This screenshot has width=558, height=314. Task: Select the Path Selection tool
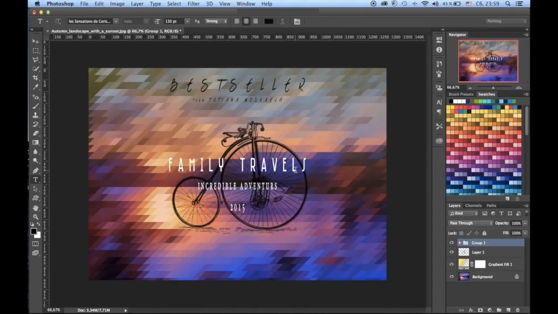point(35,189)
